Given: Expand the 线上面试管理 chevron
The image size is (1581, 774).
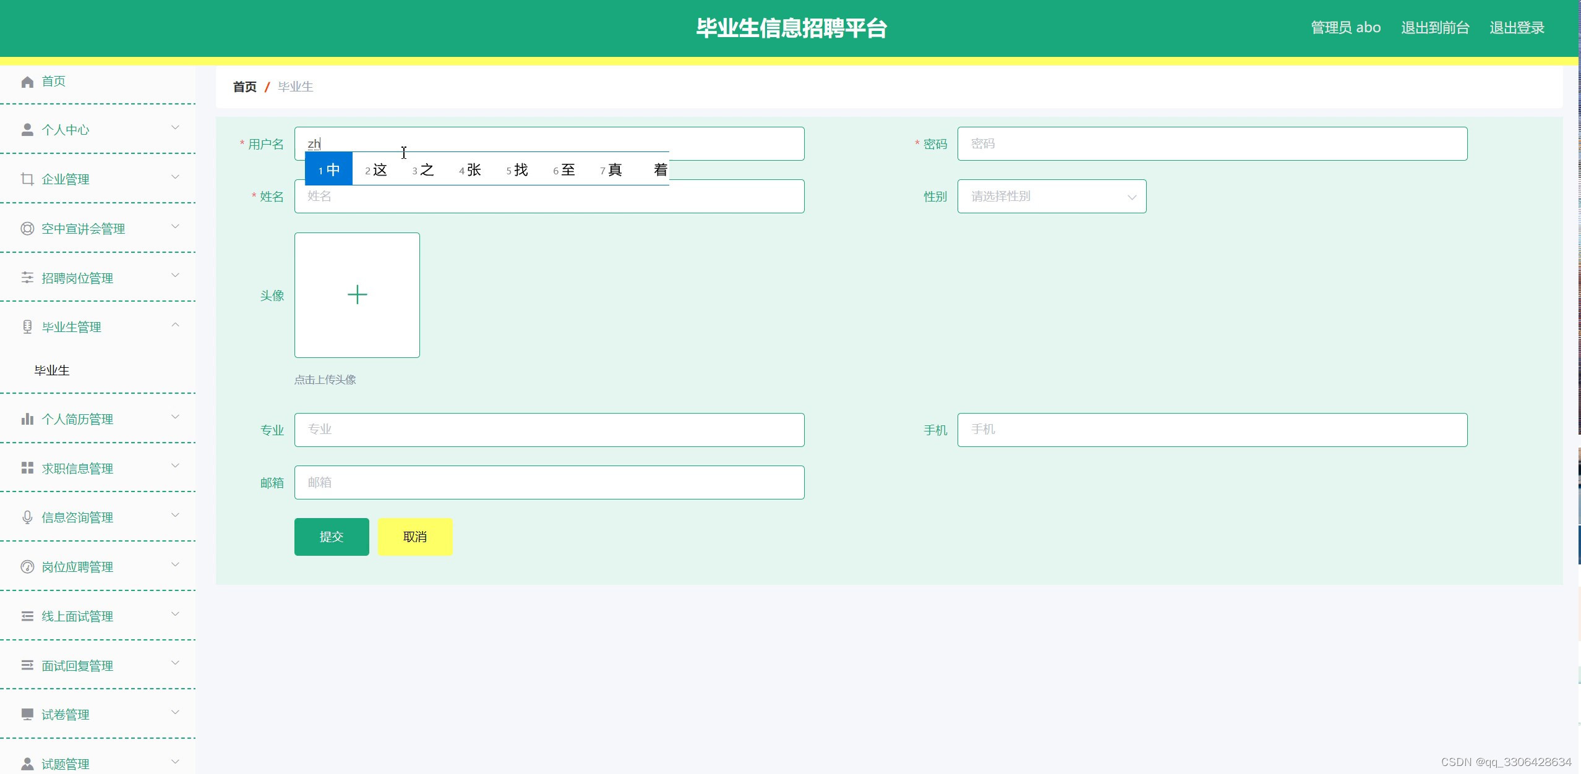Looking at the screenshot, I should click(x=175, y=614).
